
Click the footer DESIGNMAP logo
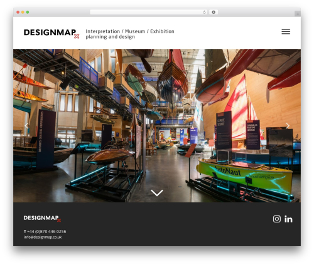[x=42, y=218]
